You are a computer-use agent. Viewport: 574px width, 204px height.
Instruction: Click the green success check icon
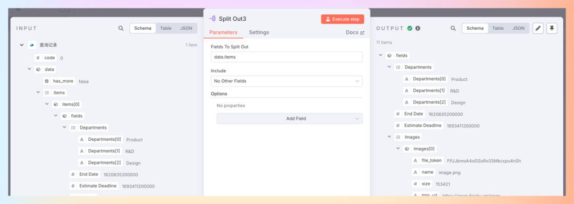[410, 28]
